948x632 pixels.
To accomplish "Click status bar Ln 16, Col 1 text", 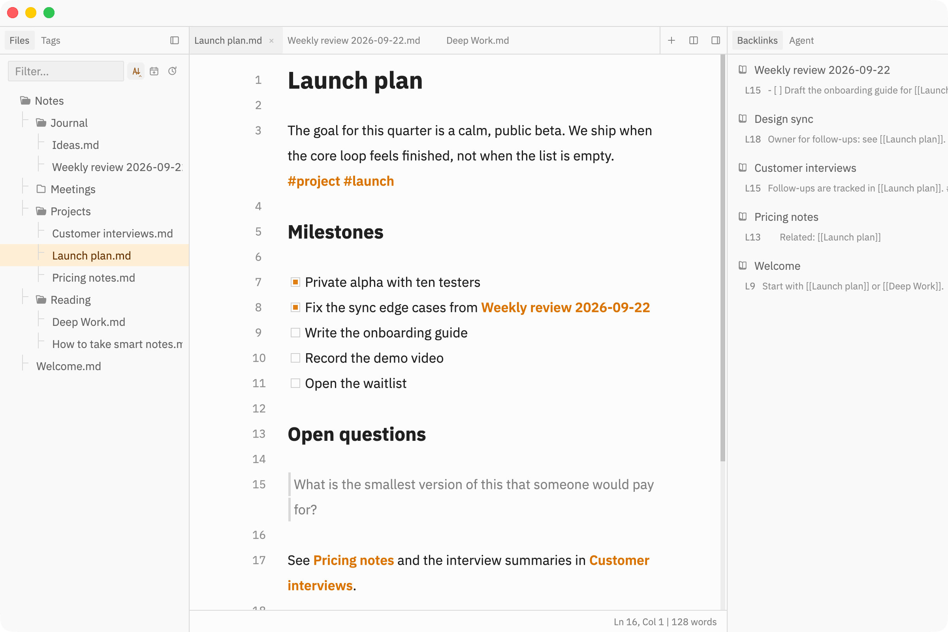I will (x=638, y=622).
